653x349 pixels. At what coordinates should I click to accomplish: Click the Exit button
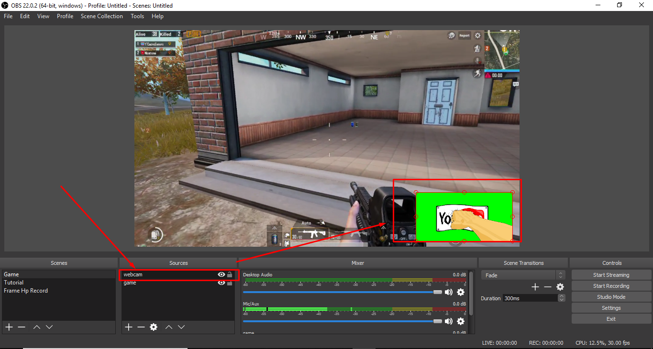611,319
